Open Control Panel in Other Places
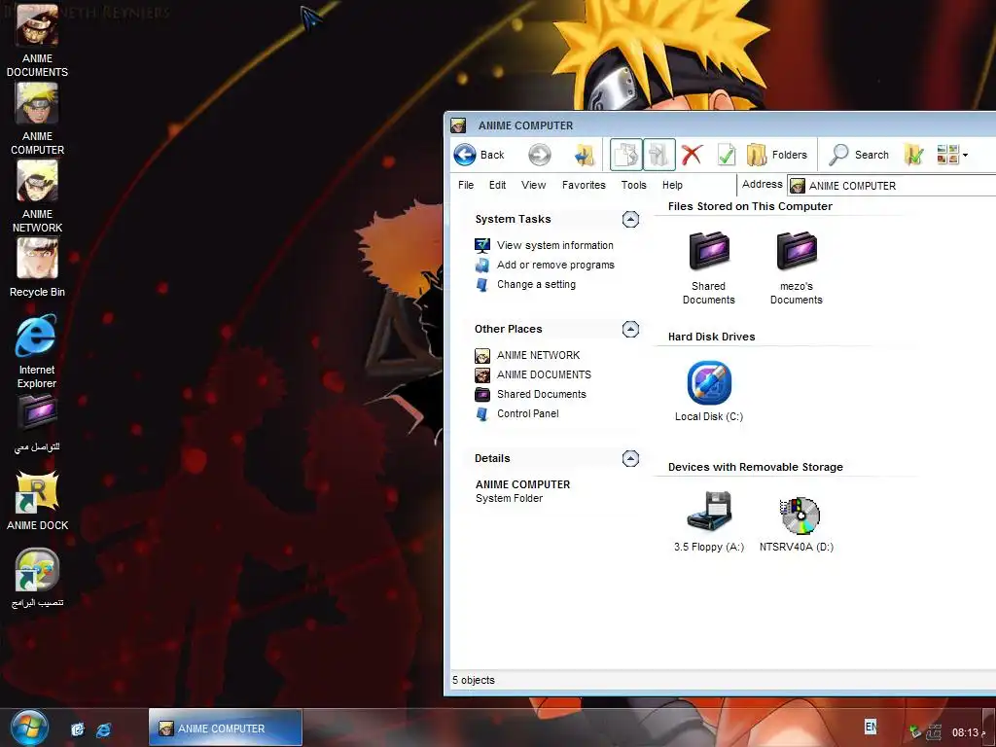This screenshot has height=747, width=996. pos(517,413)
